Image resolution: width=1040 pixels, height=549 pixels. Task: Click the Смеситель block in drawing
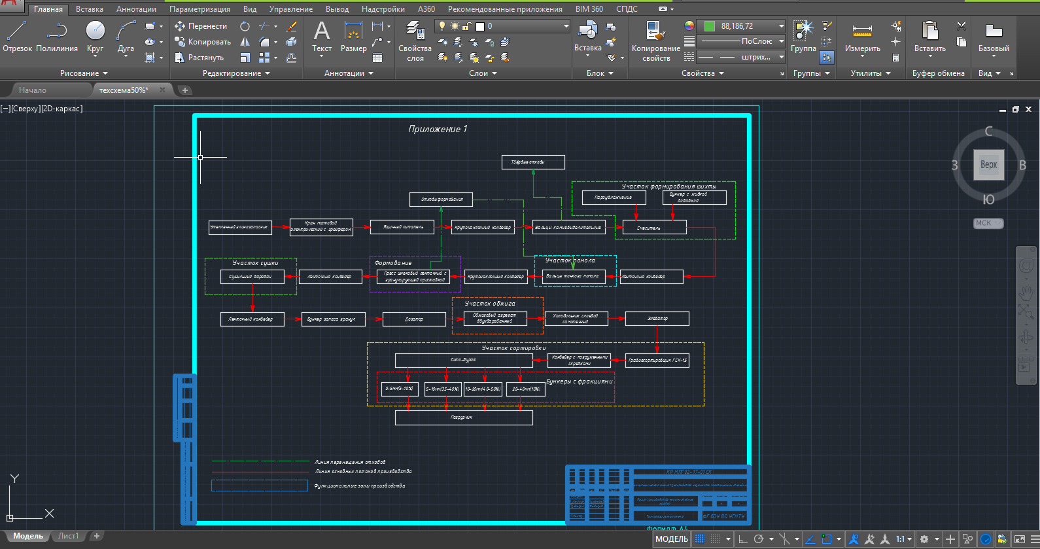654,227
